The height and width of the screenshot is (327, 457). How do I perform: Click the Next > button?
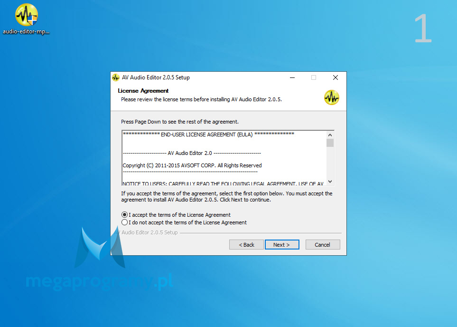pyautogui.click(x=282, y=245)
